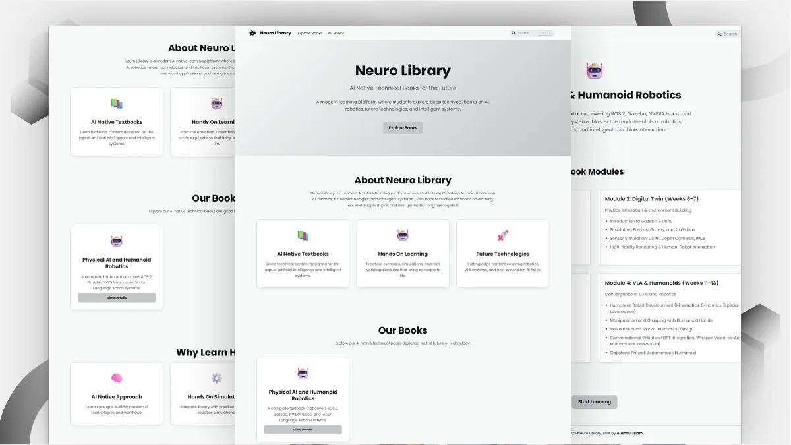Click the Start Learning button in right window
The image size is (791, 445).
point(595,401)
